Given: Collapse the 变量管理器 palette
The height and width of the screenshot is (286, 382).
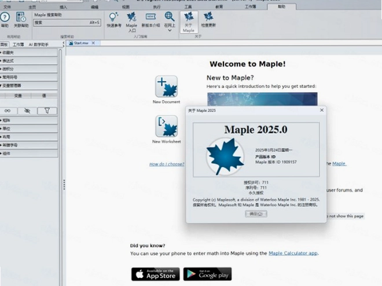Looking at the screenshot, I should (x=29, y=86).
